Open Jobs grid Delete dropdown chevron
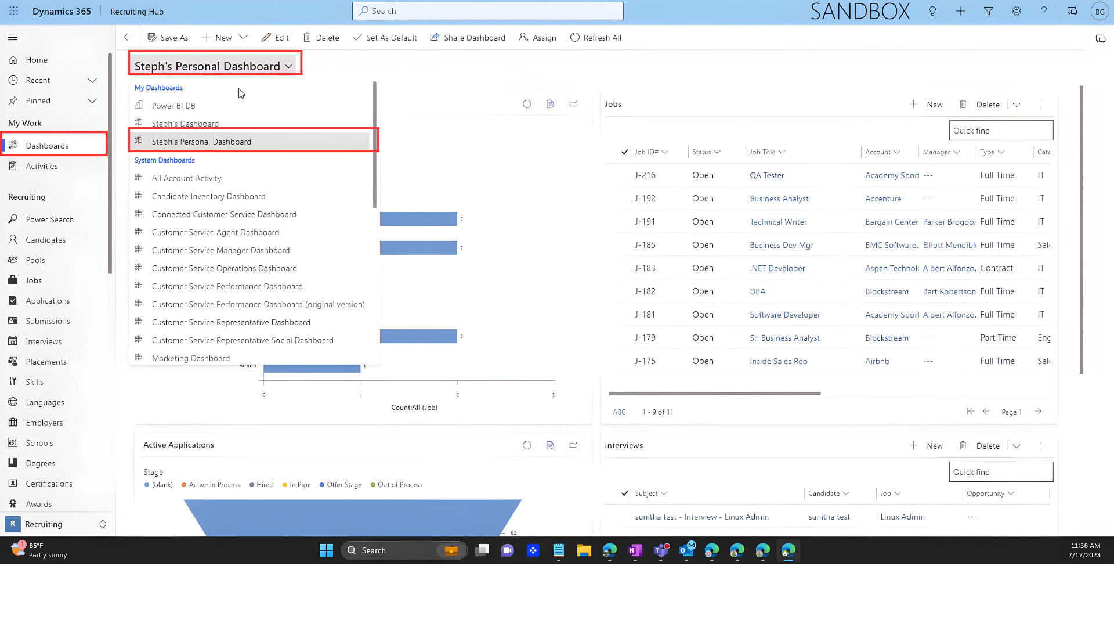The height and width of the screenshot is (627, 1114). 1017,105
